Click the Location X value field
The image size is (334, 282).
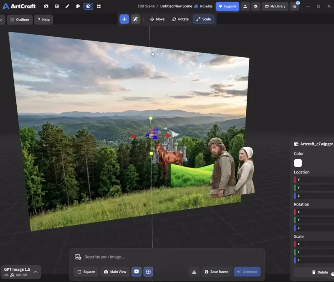[314, 180]
